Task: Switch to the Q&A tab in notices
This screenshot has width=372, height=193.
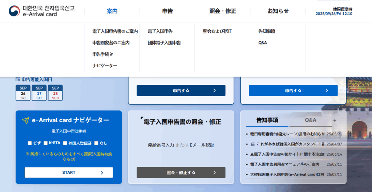Action: point(310,120)
